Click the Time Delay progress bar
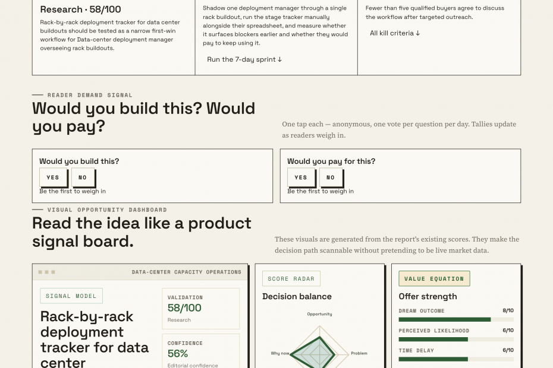The height and width of the screenshot is (368, 553). (456, 359)
